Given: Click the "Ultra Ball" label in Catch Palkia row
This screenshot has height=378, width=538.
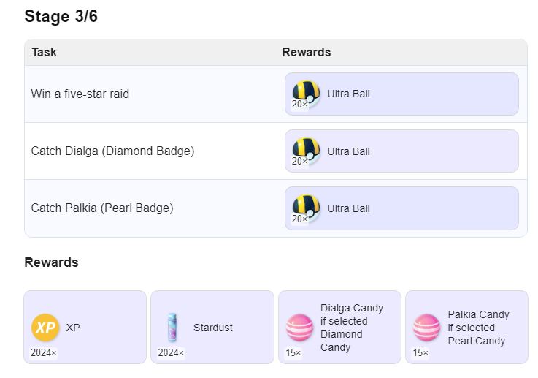Looking at the screenshot, I should pyautogui.click(x=349, y=208).
